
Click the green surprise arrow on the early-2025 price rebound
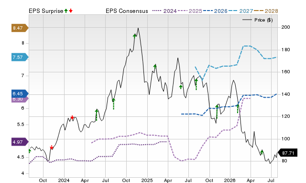point(155,66)
